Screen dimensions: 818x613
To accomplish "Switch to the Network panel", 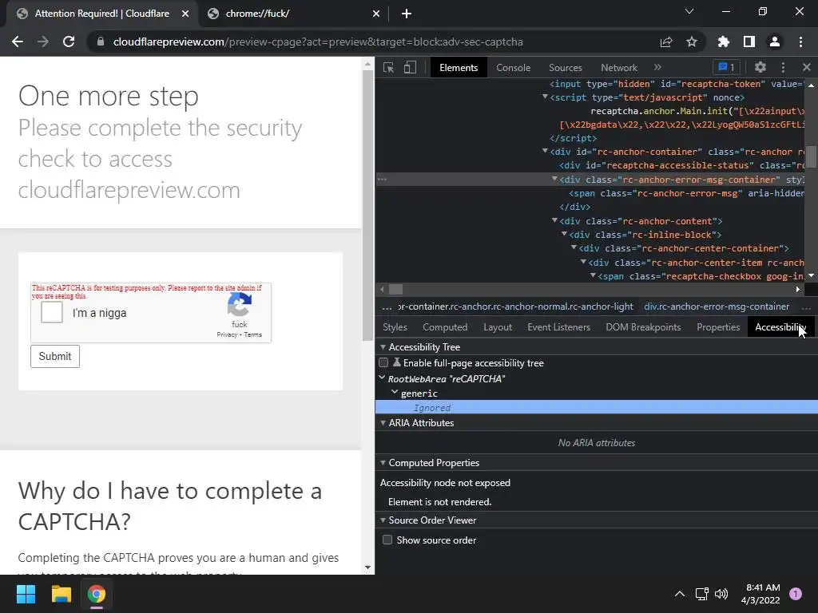I will coord(619,68).
